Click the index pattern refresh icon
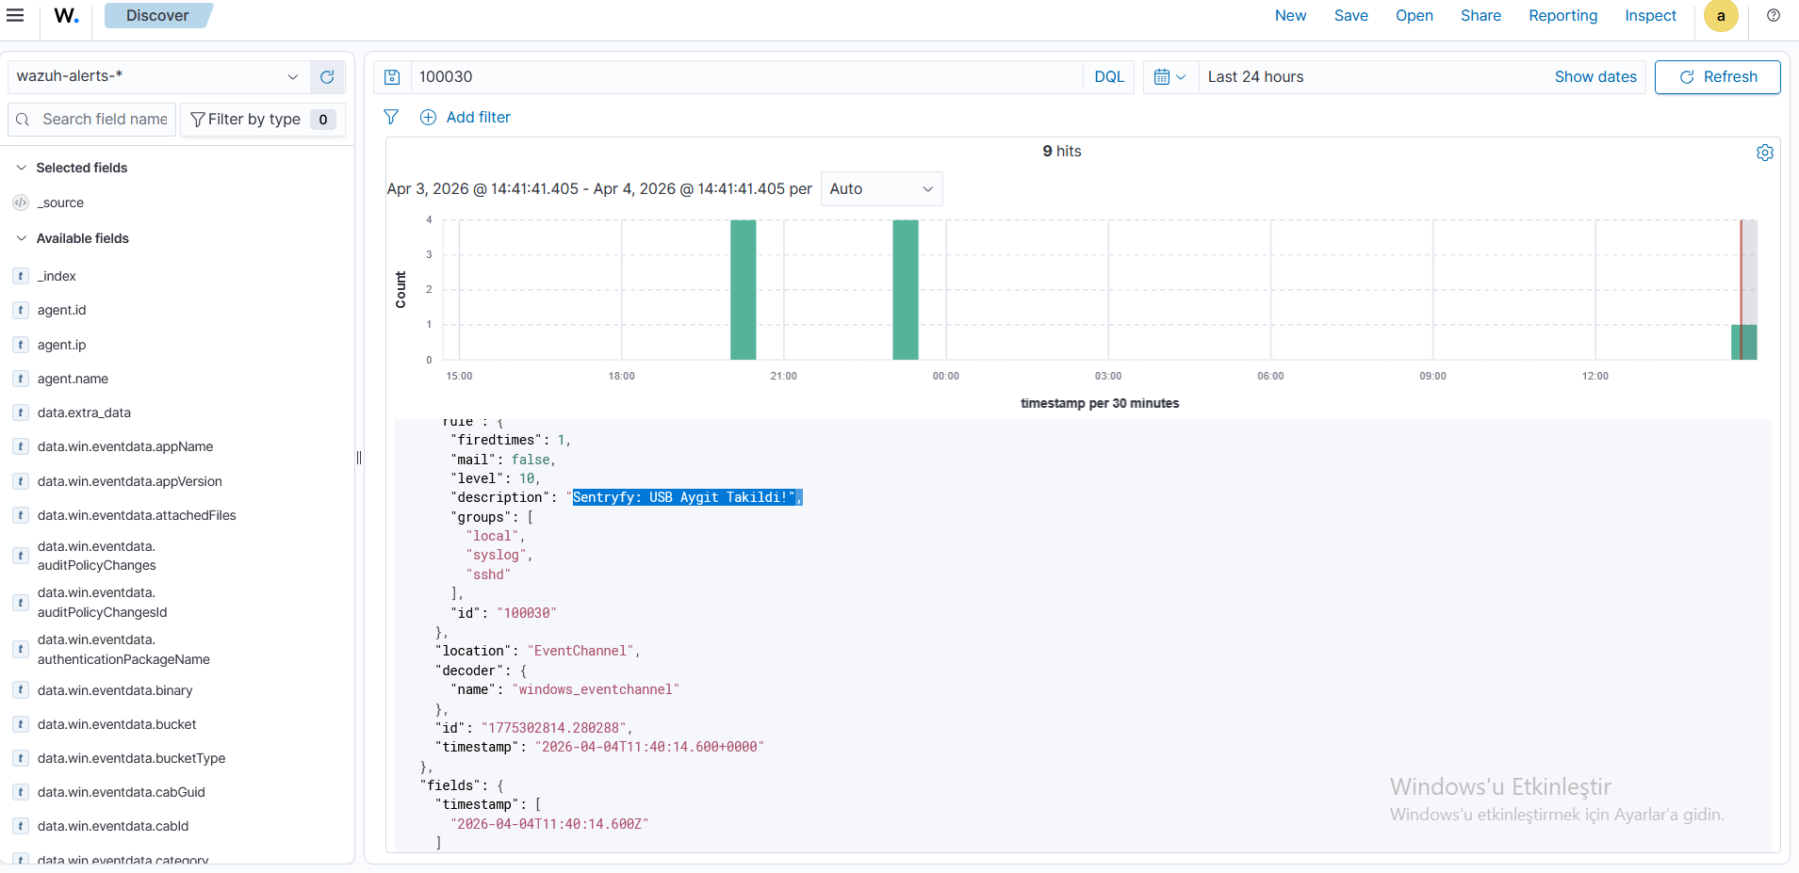The image size is (1799, 873). pos(327,77)
